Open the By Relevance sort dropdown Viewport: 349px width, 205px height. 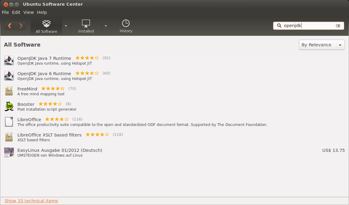click(x=322, y=45)
